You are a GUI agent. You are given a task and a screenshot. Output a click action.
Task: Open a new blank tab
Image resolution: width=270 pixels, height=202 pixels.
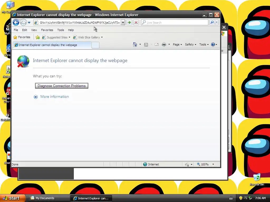95,45
